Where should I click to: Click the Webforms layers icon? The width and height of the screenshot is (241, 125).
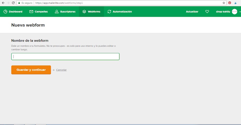84,12
